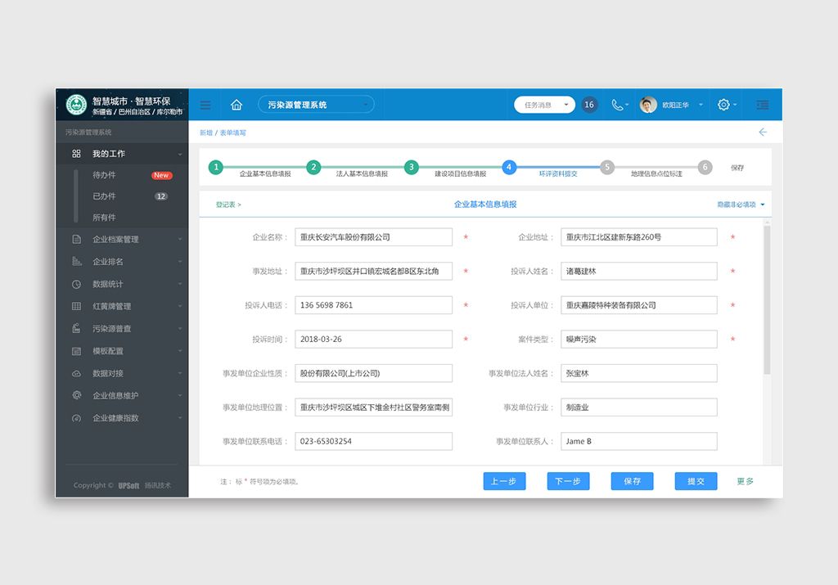This screenshot has width=838, height=585.
Task: Click the notification count badge 16
Action: pos(589,105)
